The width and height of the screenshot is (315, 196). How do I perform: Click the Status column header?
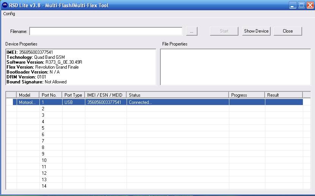(177, 95)
